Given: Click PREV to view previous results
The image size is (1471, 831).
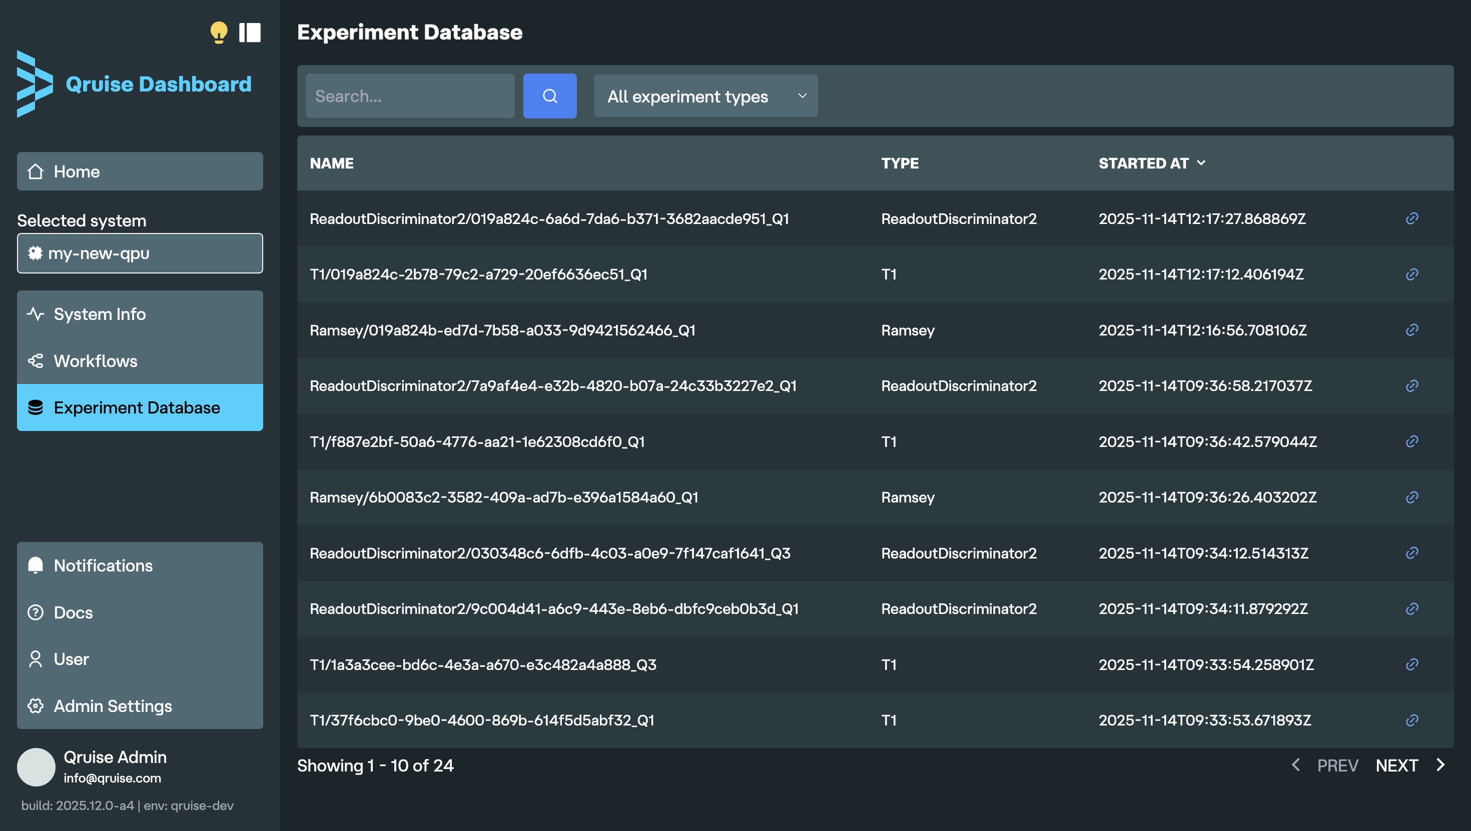Looking at the screenshot, I should (1337, 765).
